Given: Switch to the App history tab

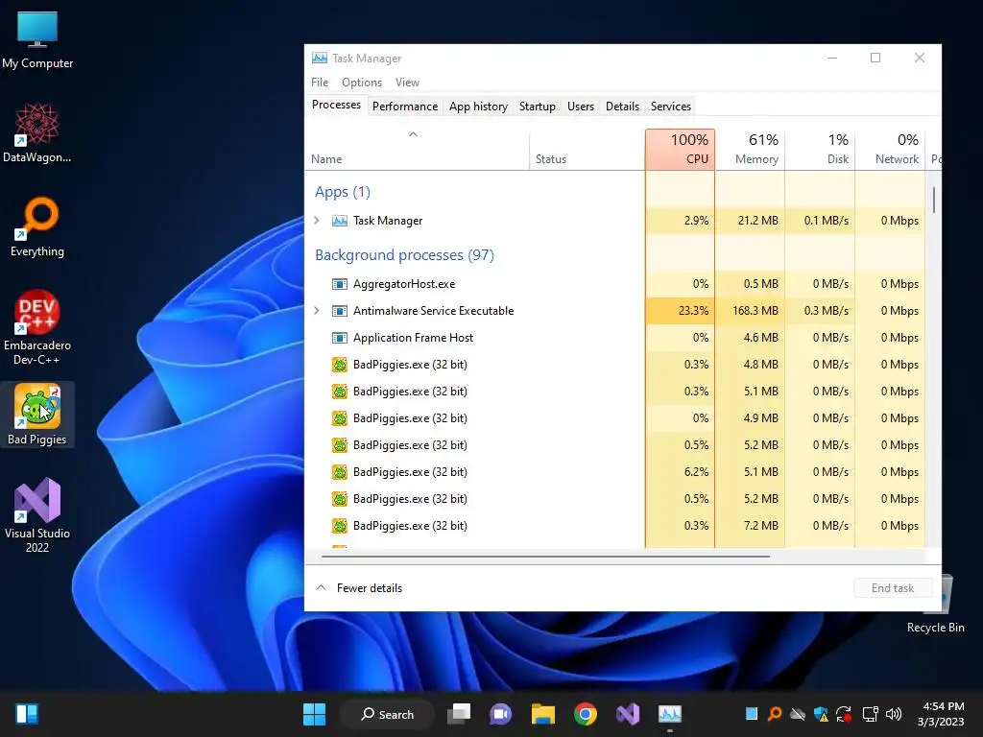Looking at the screenshot, I should [x=478, y=107].
